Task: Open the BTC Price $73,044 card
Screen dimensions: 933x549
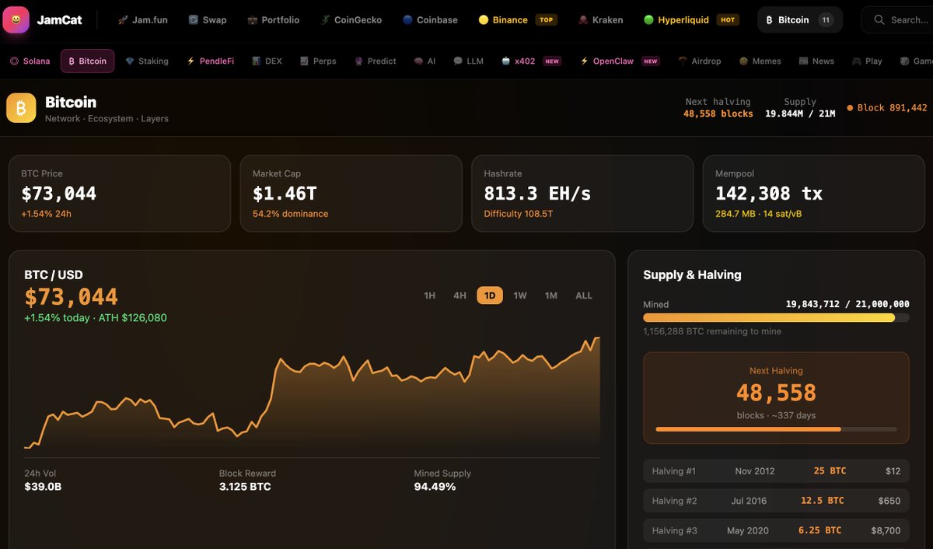Action: (120, 193)
